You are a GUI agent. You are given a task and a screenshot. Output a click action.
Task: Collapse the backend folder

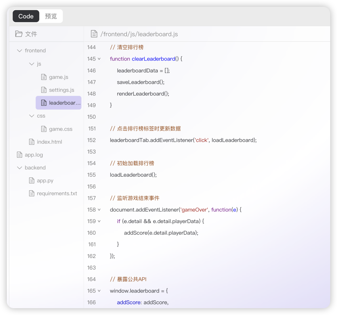click(x=20, y=168)
